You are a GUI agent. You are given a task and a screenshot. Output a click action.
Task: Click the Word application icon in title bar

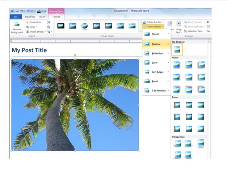12,11
